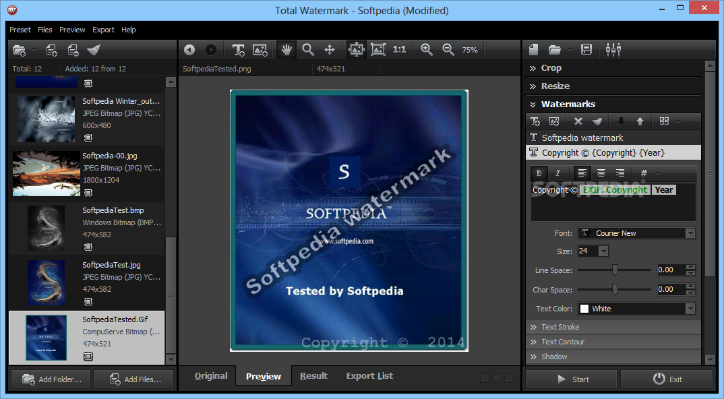Align watermark text center
Image resolution: width=724 pixels, height=399 pixels.
(601, 173)
